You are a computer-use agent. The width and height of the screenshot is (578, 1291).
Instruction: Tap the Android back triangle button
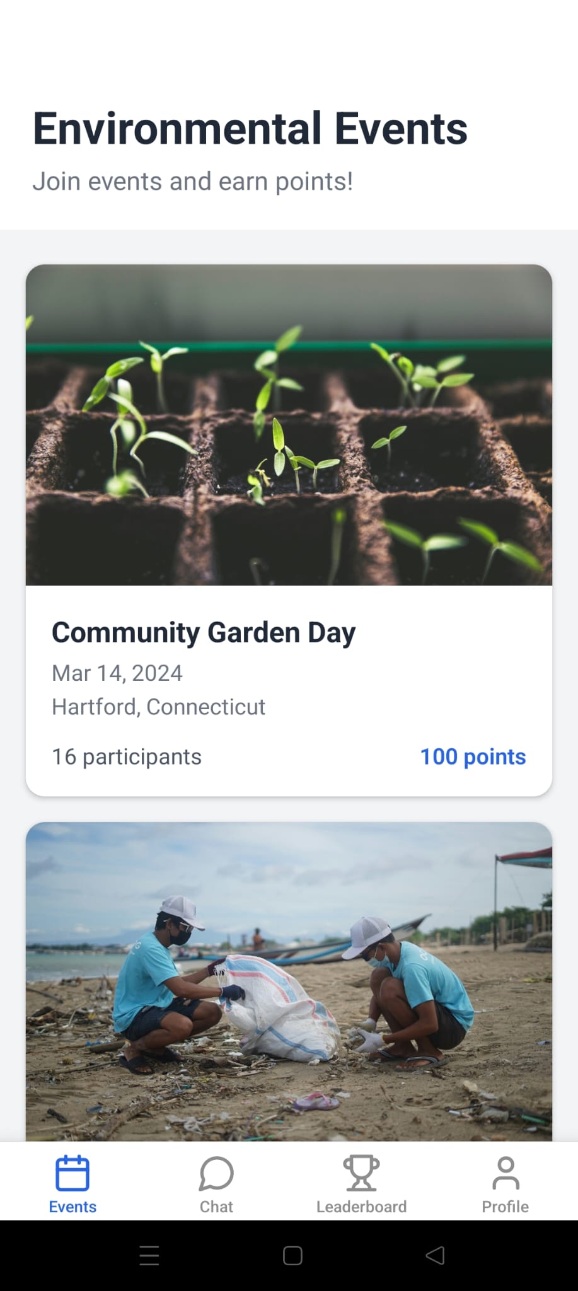click(436, 1255)
